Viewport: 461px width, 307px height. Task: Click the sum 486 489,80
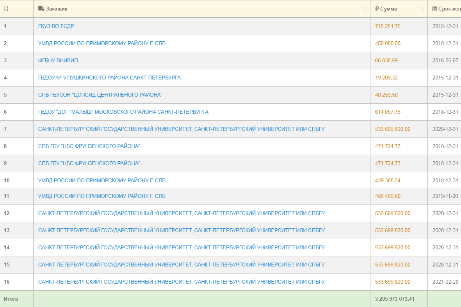click(388, 196)
